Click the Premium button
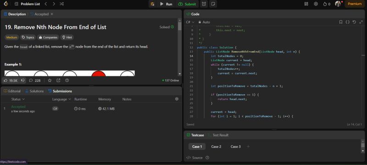The height and width of the screenshot is (165, 367). point(355,4)
